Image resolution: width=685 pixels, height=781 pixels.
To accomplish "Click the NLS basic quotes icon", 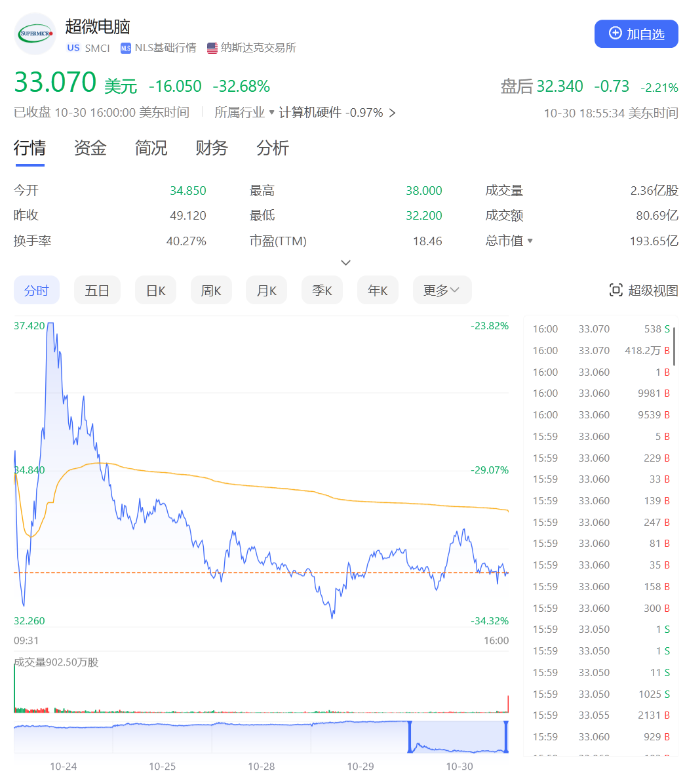I will coord(125,48).
